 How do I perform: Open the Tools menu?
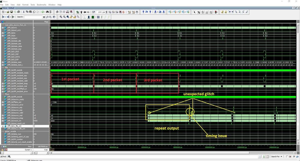click(x=33, y=5)
